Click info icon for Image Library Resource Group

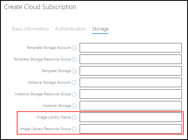click(74, 129)
